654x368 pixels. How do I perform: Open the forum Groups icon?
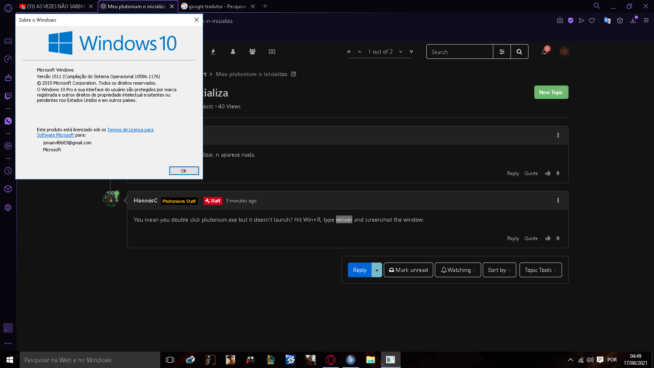pos(252,52)
